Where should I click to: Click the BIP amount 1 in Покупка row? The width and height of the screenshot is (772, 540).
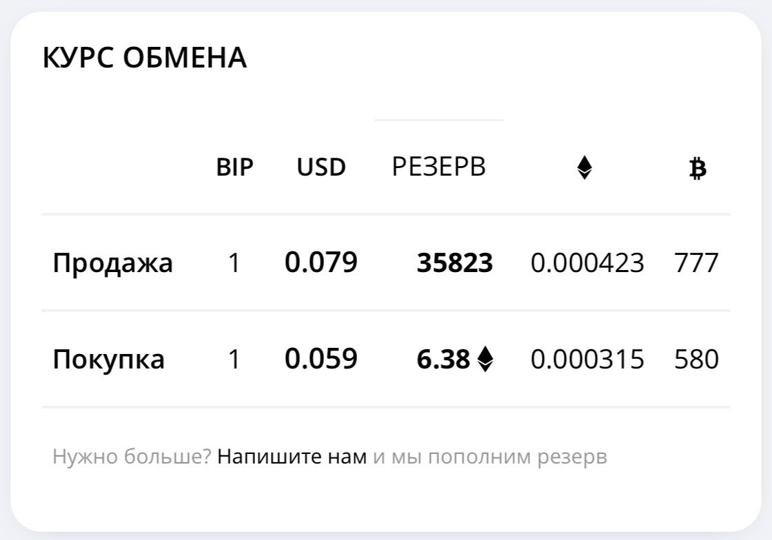click(234, 359)
